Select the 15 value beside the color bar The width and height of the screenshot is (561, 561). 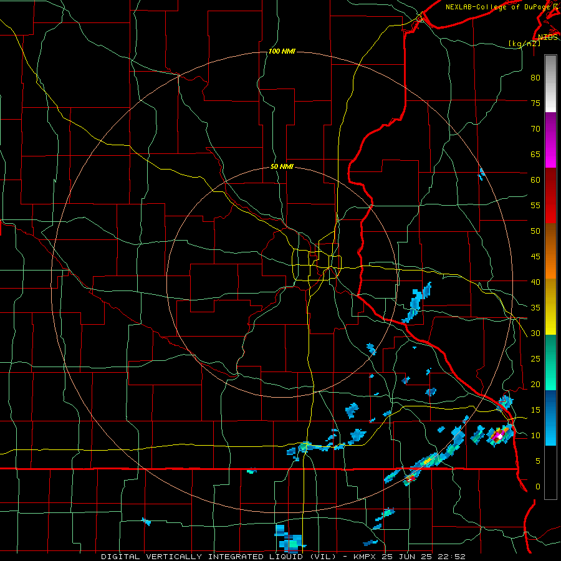pyautogui.click(x=535, y=410)
